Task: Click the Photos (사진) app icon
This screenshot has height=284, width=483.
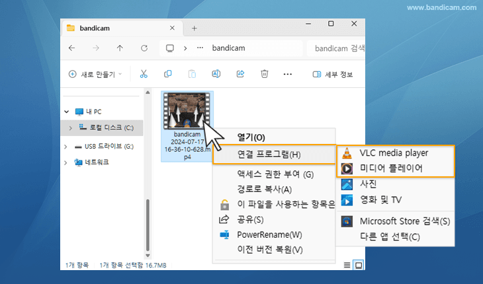Action: coord(347,184)
